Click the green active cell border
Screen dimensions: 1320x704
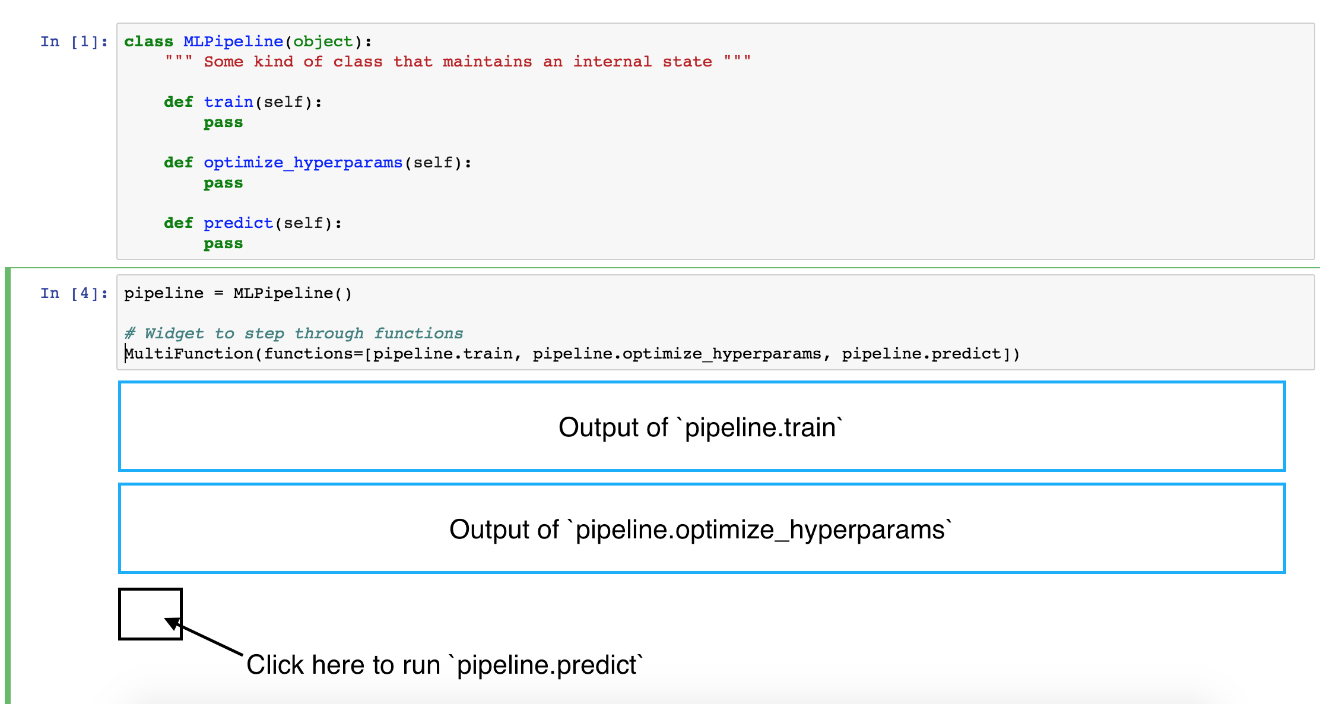click(7, 475)
